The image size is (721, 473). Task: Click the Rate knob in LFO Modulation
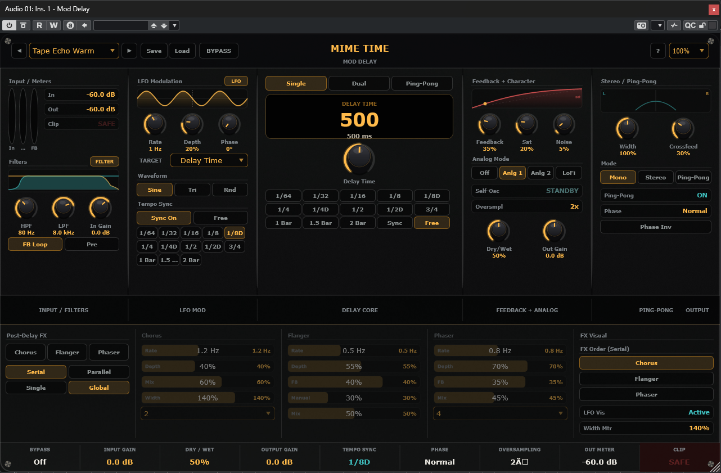pos(155,123)
